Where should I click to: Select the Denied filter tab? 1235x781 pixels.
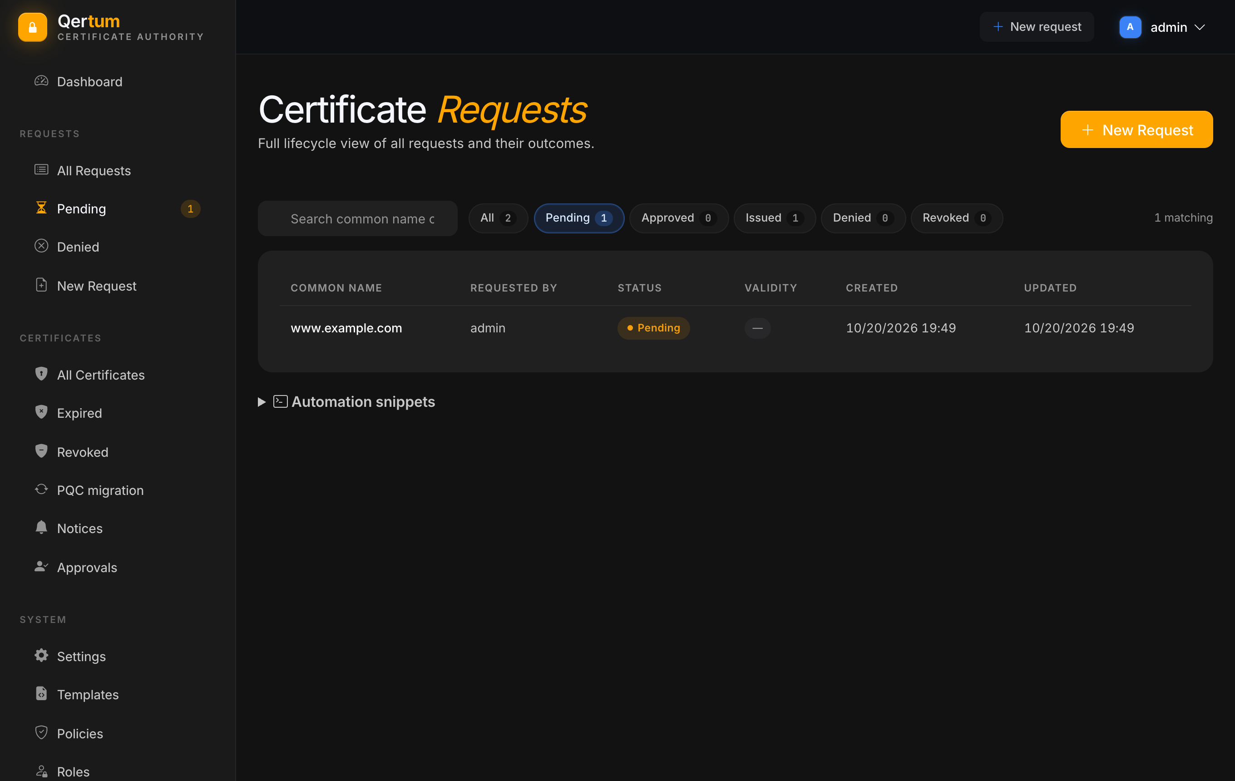864,218
